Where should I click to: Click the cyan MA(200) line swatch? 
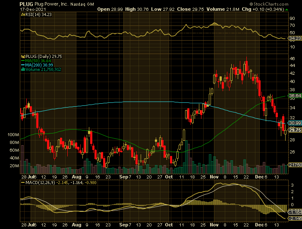(x=23, y=65)
